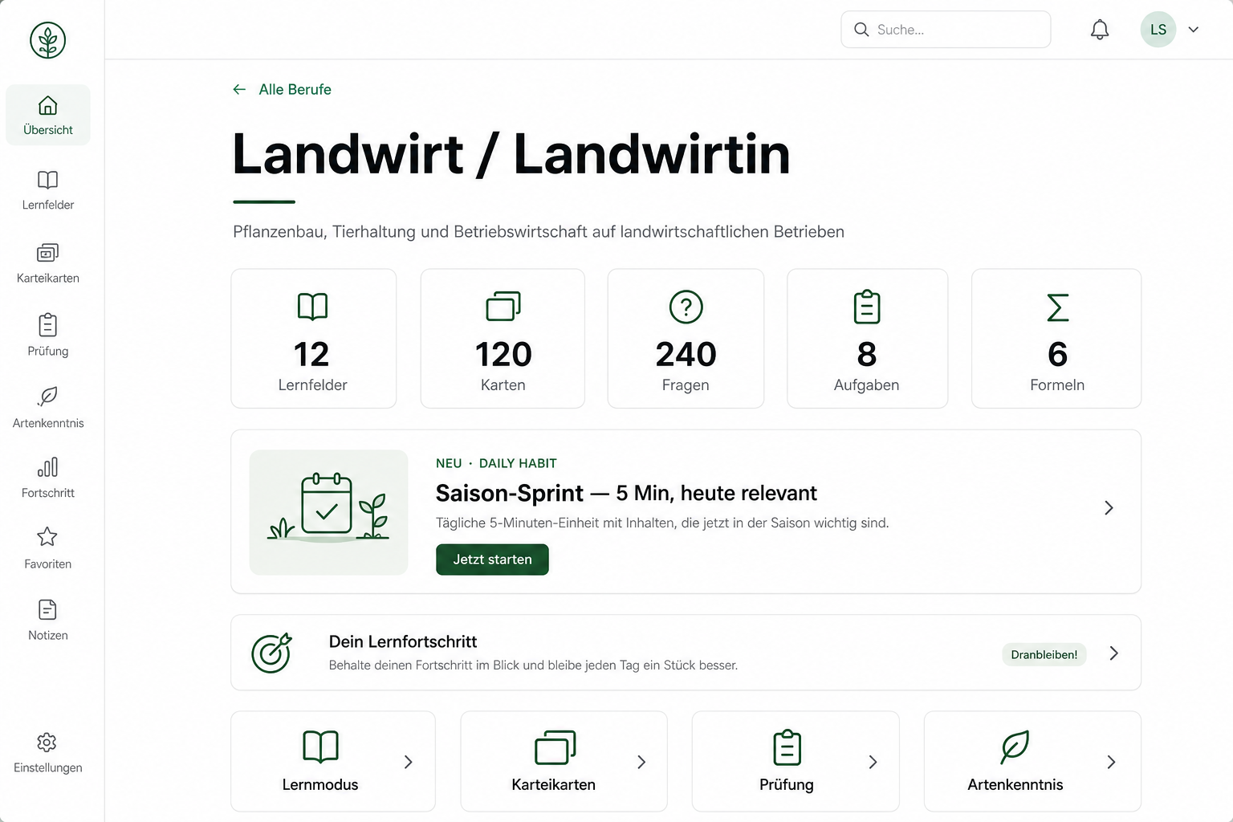
Task: Start the sprint with Jetzt starten
Action: [492, 560]
